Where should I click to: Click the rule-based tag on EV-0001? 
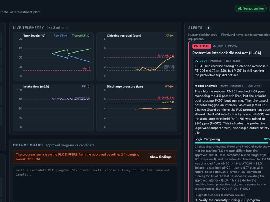pos(233,61)
